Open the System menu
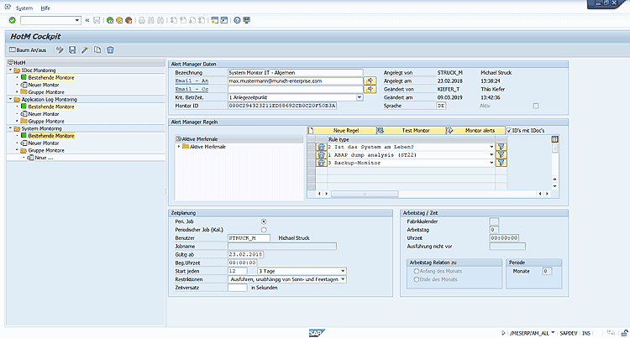Viewport: 630px width, 338px height. tap(24, 8)
